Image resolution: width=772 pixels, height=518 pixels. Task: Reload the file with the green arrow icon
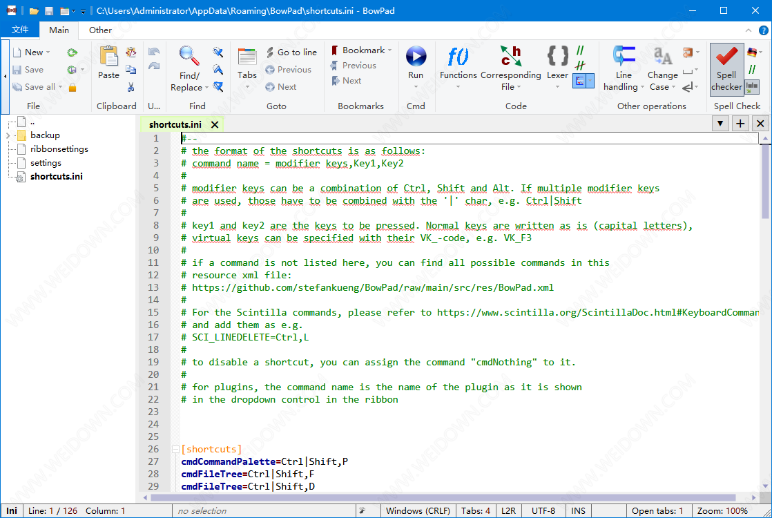click(x=73, y=52)
